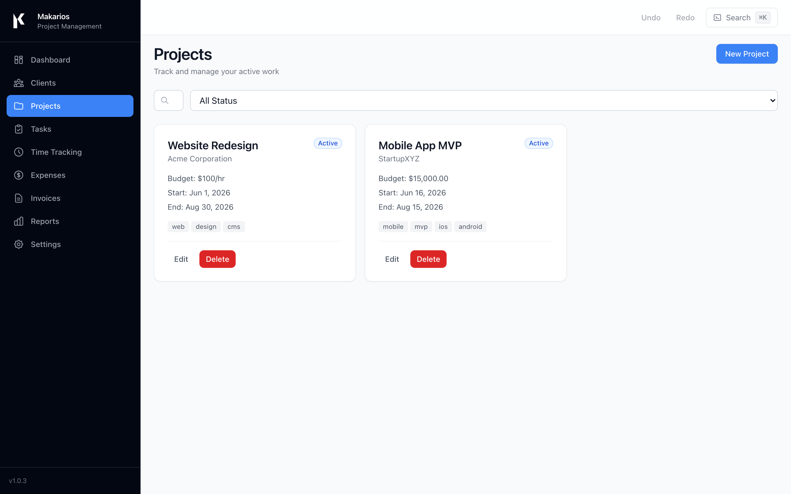This screenshot has height=494, width=791.
Task: Click the Start: Jun 1, 2026 line
Action: (199, 193)
